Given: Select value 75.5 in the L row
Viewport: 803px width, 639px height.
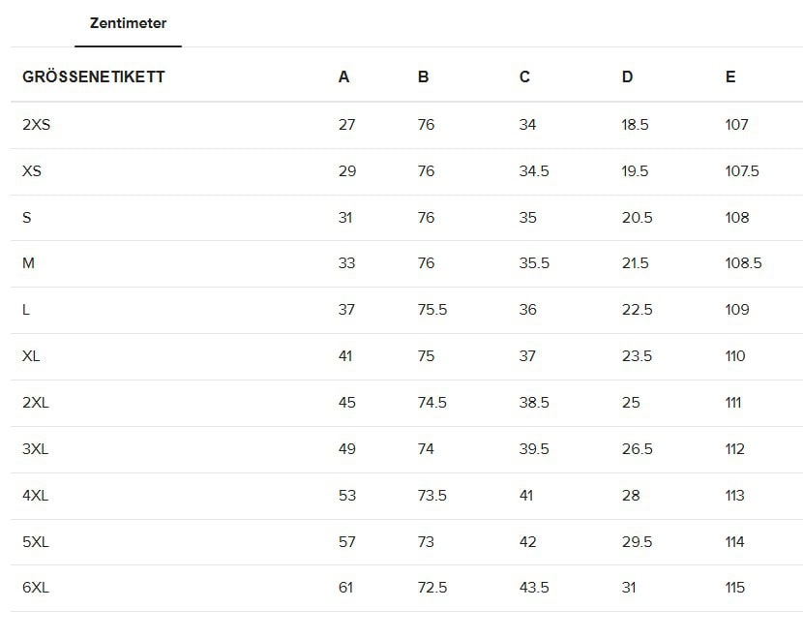Looking at the screenshot, I should (x=432, y=310).
